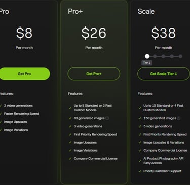The height and width of the screenshot is (185, 190).
Task: Click checkmark beside Priority Customer Support
Action: (x=140, y=171)
